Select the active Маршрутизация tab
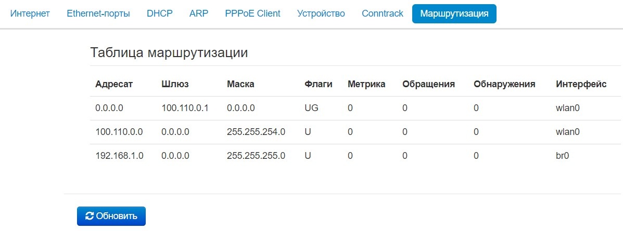Viewport: 623px width, 231px height. click(454, 13)
